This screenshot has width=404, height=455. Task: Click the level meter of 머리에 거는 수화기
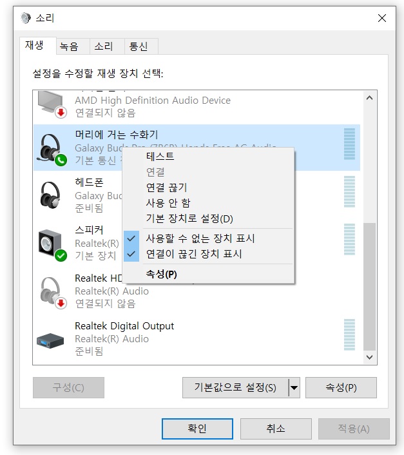(x=349, y=144)
